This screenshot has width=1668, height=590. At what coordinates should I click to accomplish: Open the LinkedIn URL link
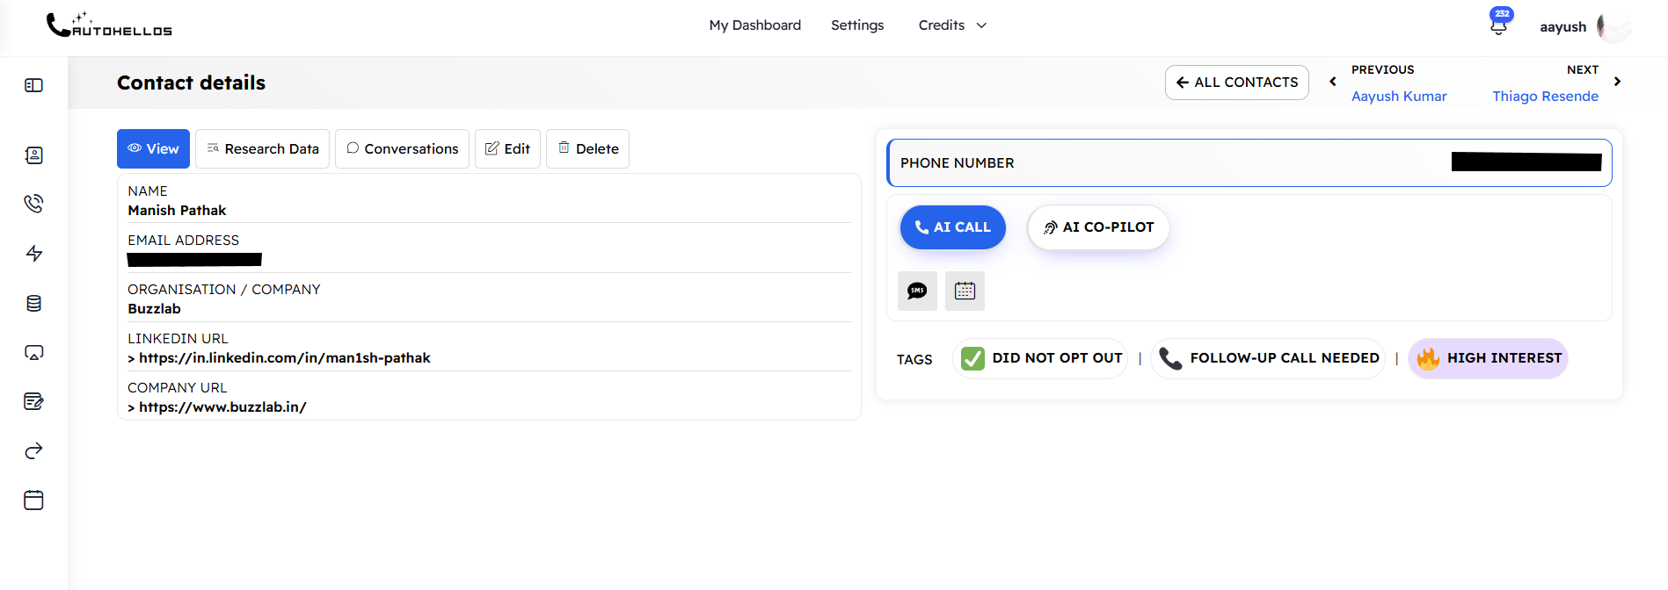(284, 358)
